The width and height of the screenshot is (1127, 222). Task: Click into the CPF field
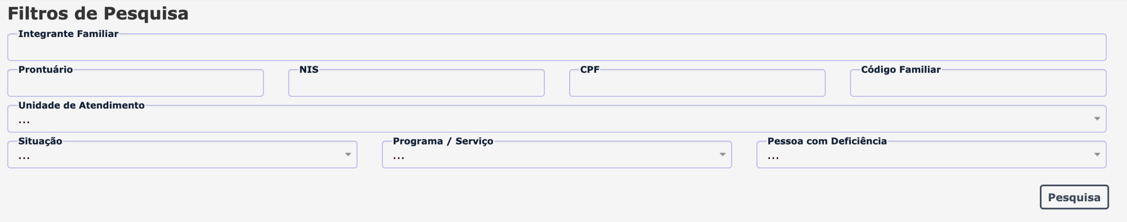coord(697,83)
